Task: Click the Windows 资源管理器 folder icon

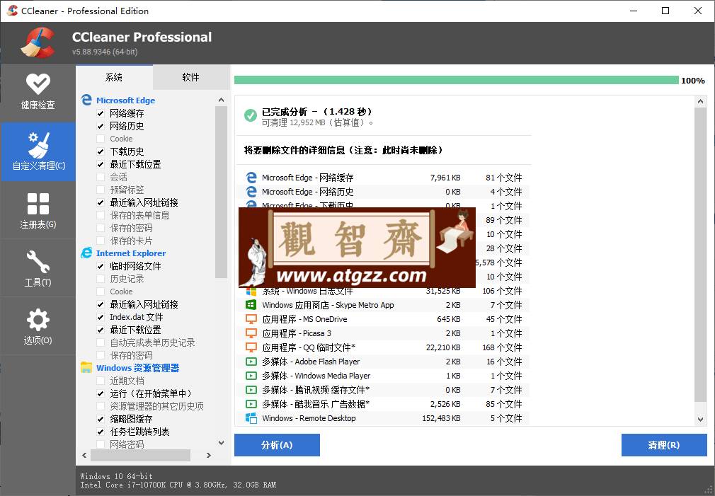Action: (86, 367)
